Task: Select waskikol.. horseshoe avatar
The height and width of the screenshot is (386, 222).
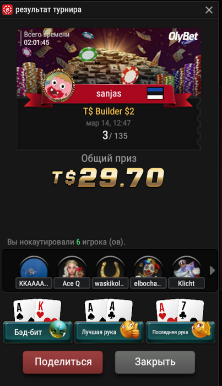Action: (x=110, y=267)
